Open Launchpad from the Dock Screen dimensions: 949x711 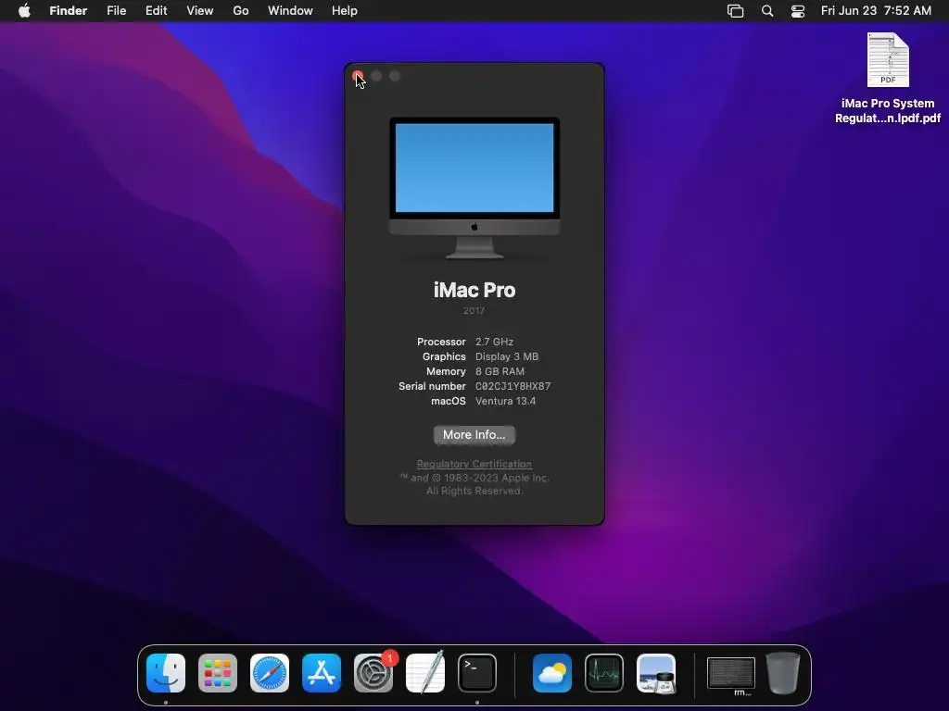click(x=217, y=673)
